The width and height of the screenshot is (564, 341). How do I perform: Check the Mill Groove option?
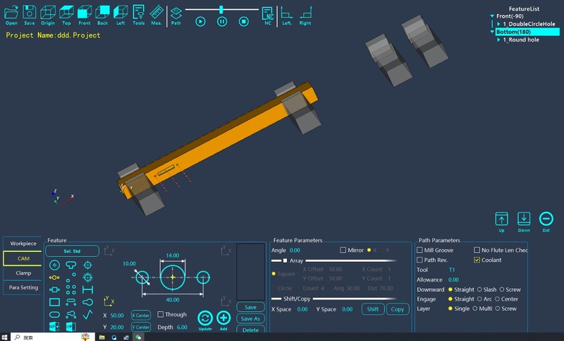(x=419, y=250)
